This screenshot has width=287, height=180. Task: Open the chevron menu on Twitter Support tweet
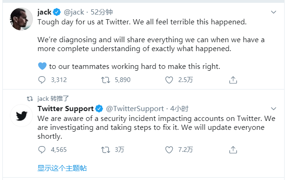tap(273, 109)
